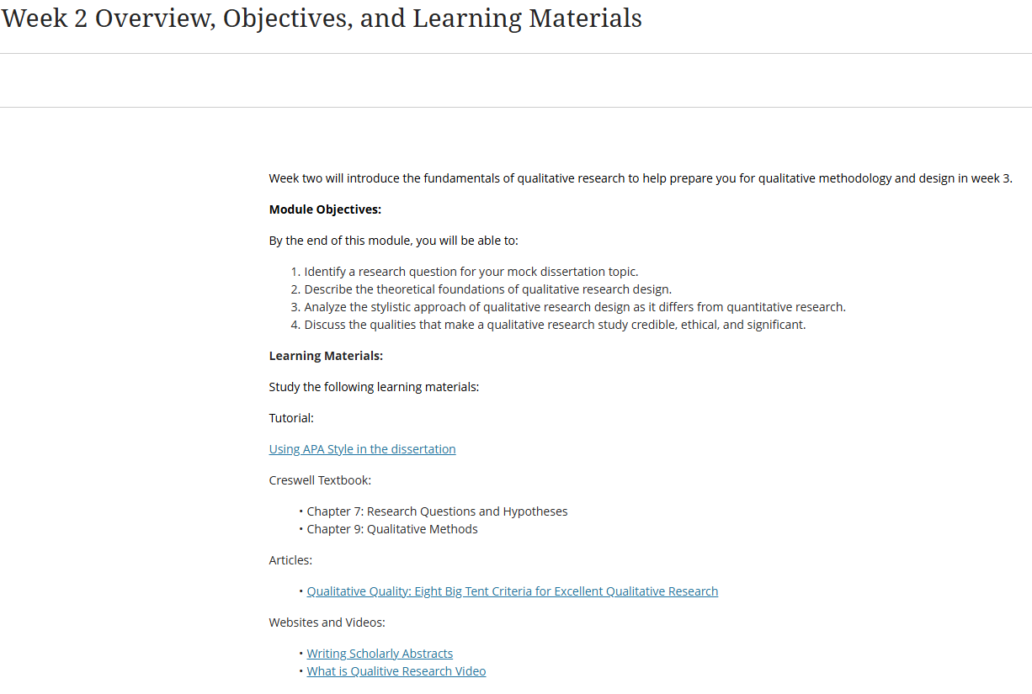Viewport: 1032px width, 694px height.
Task: Open the What is Qualitive Research Video link
Action: click(x=396, y=671)
